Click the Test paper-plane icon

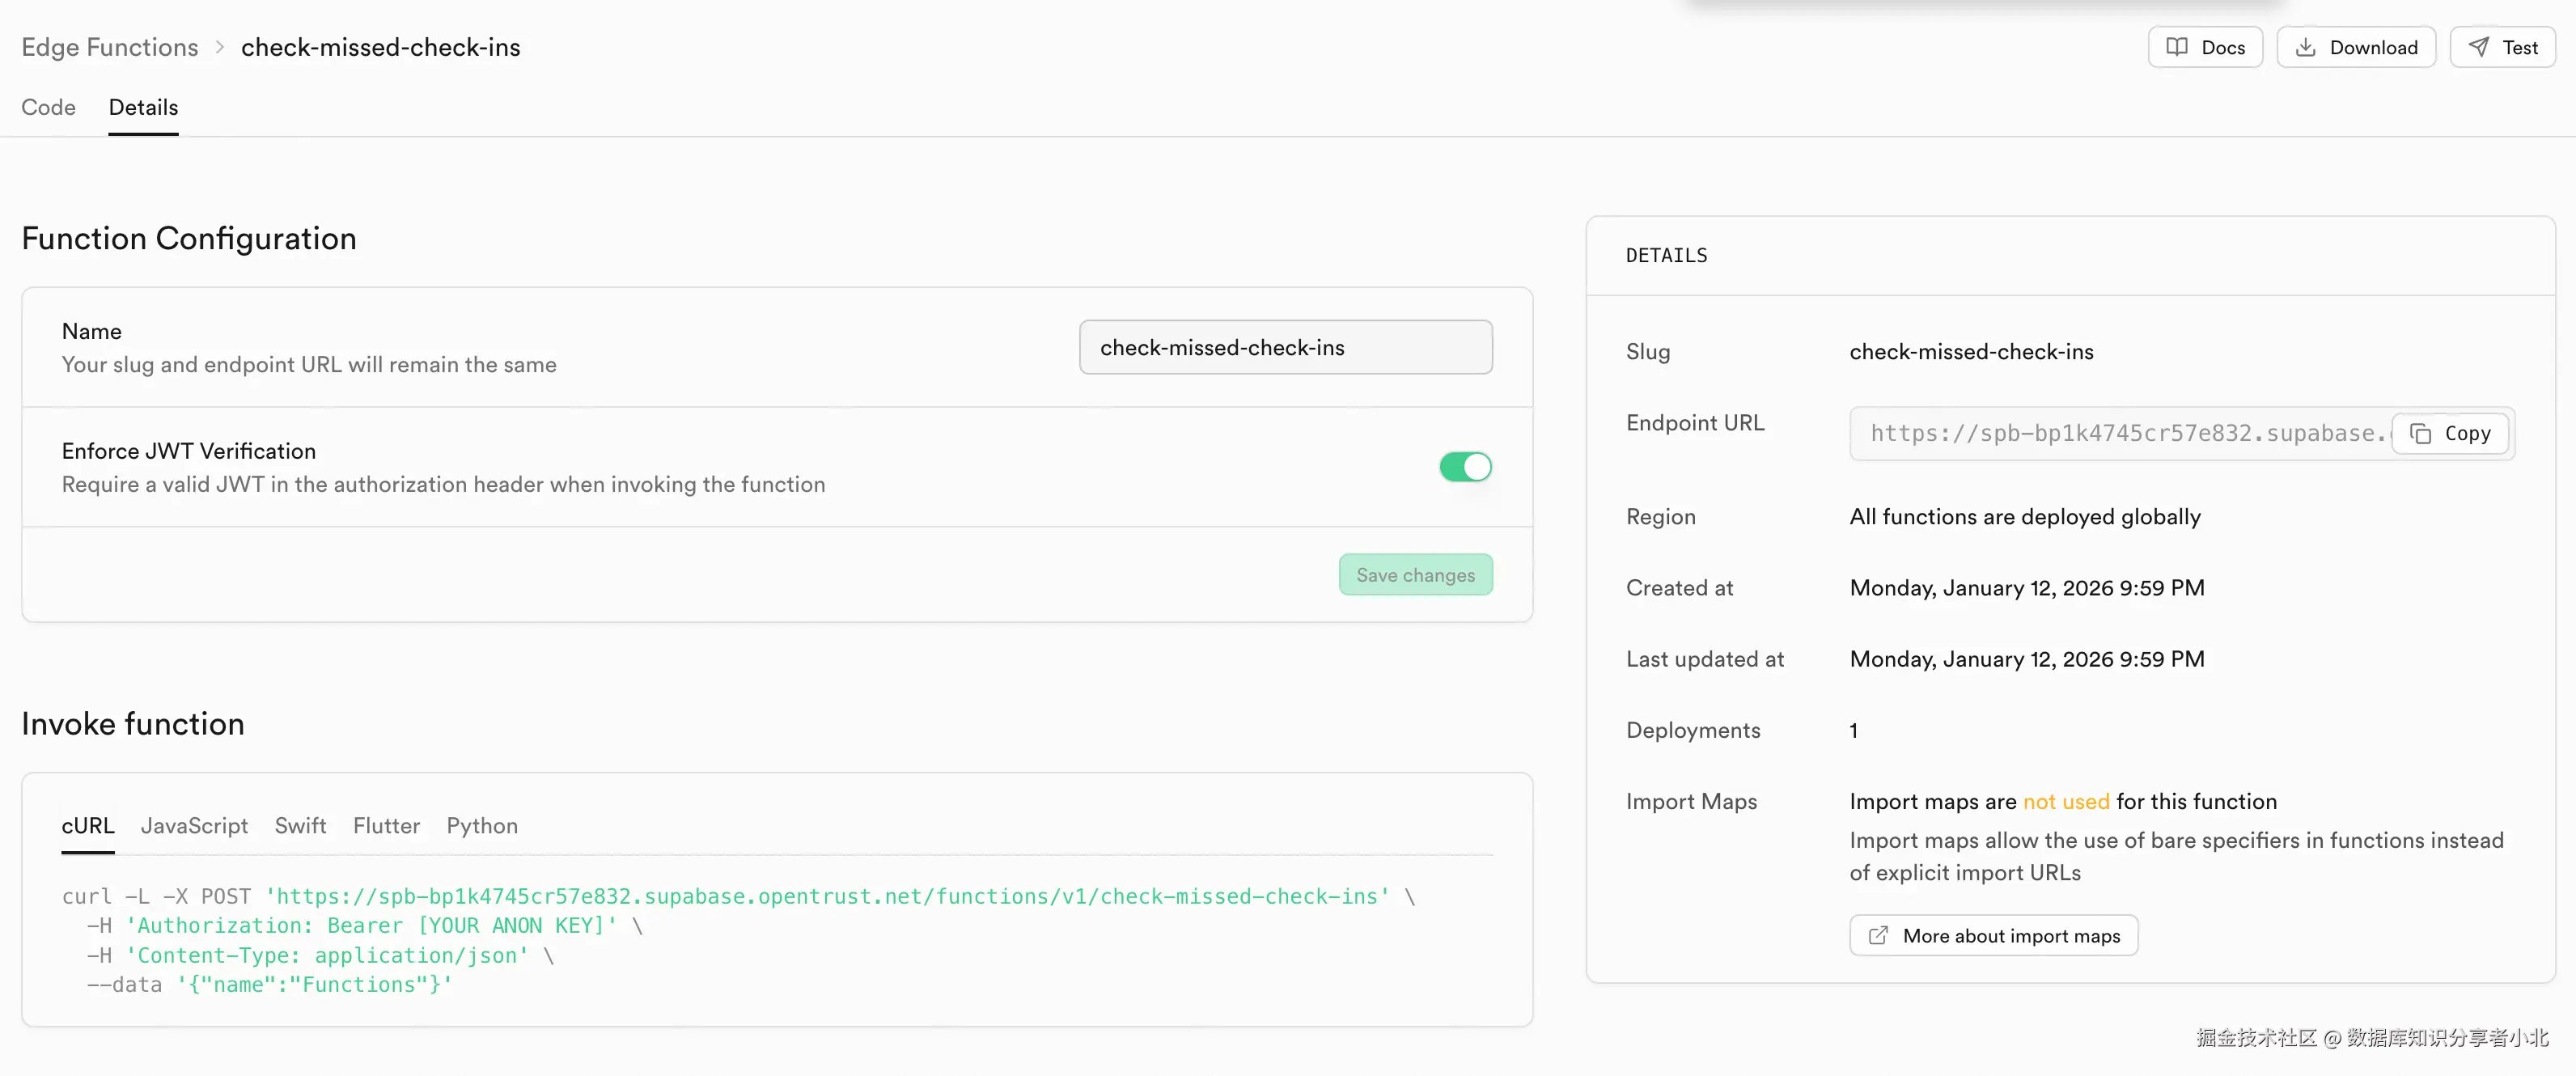(x=2478, y=47)
